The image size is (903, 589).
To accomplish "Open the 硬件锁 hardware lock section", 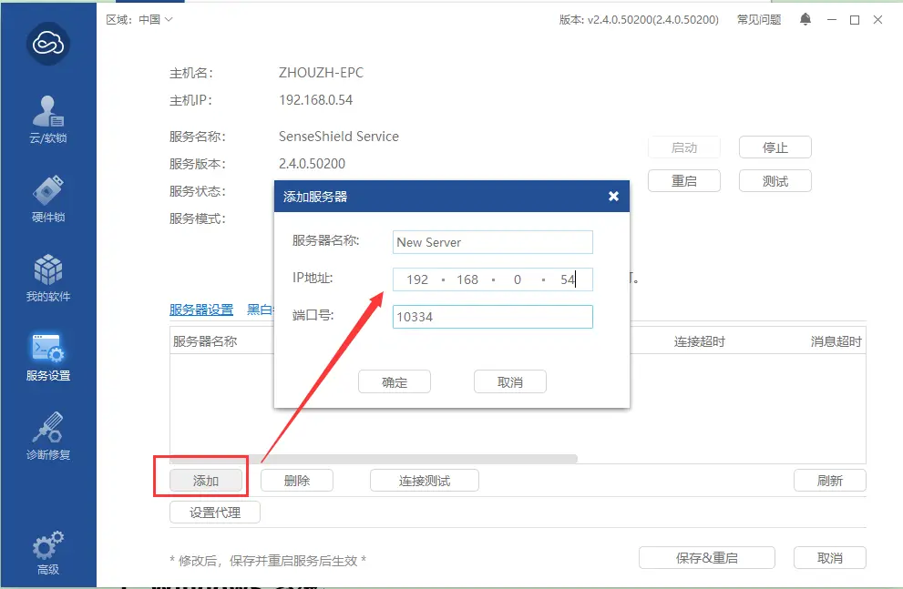I will 47,198.
